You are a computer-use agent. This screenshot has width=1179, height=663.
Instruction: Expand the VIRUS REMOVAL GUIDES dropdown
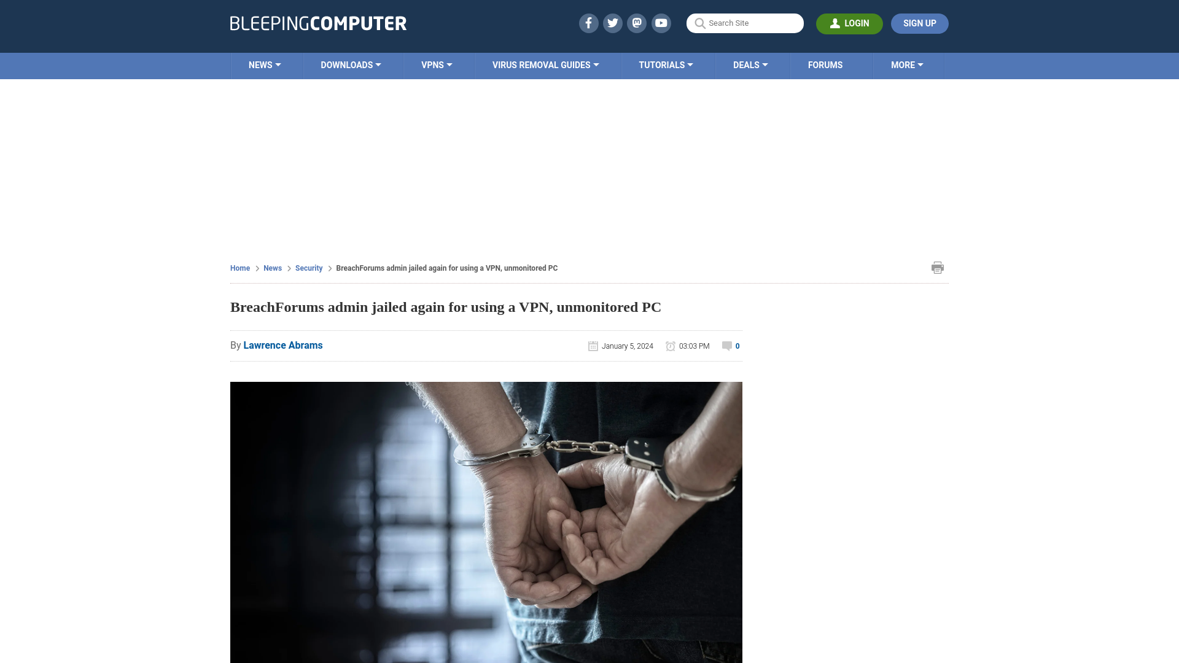(546, 64)
